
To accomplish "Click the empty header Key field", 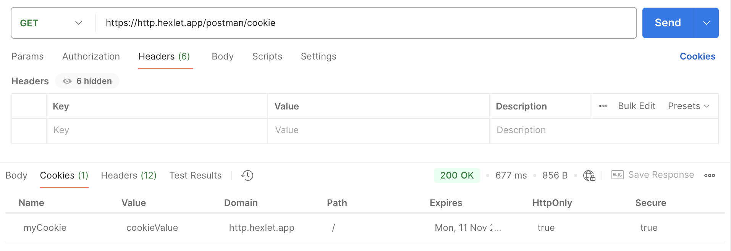I will (x=157, y=130).
